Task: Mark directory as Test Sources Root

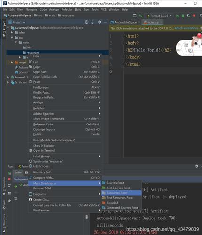Action: coord(122,188)
